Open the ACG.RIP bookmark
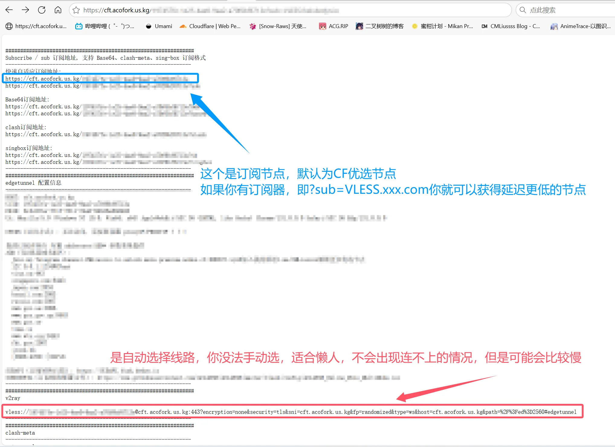The image size is (615, 447). pos(333,26)
